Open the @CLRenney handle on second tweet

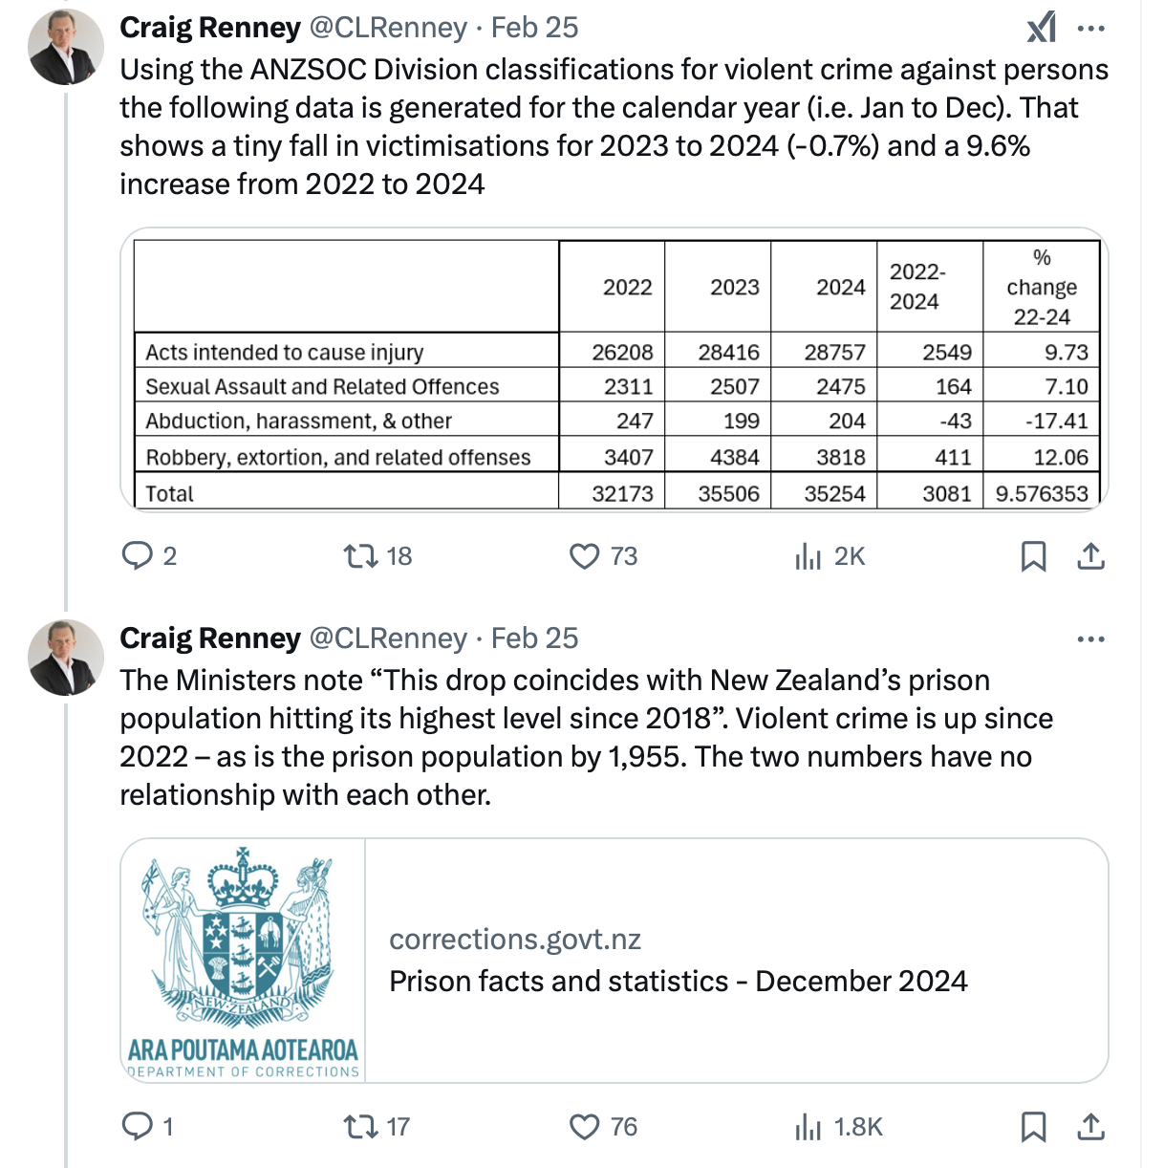388,638
